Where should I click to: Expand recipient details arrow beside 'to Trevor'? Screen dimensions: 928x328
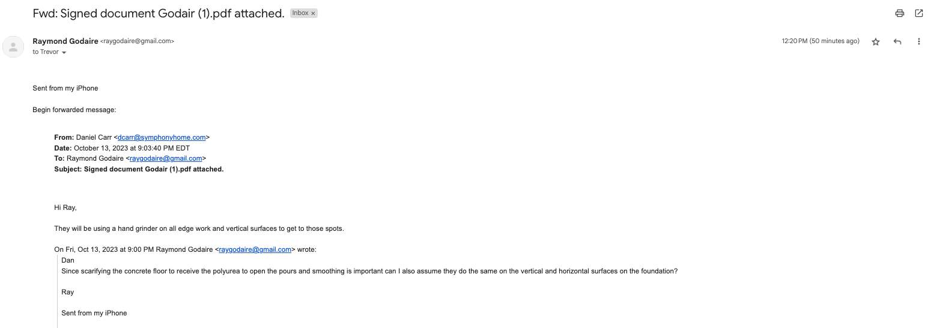click(x=64, y=53)
